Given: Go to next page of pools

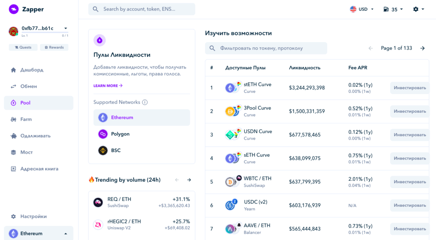Looking at the screenshot, I should tap(422, 48).
